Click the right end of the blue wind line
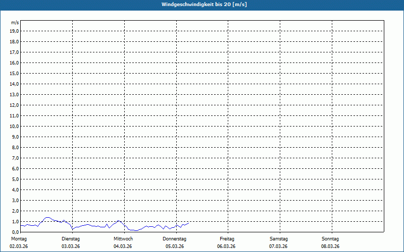Image resolution: width=404 pixels, height=252 pixels. tap(188, 223)
